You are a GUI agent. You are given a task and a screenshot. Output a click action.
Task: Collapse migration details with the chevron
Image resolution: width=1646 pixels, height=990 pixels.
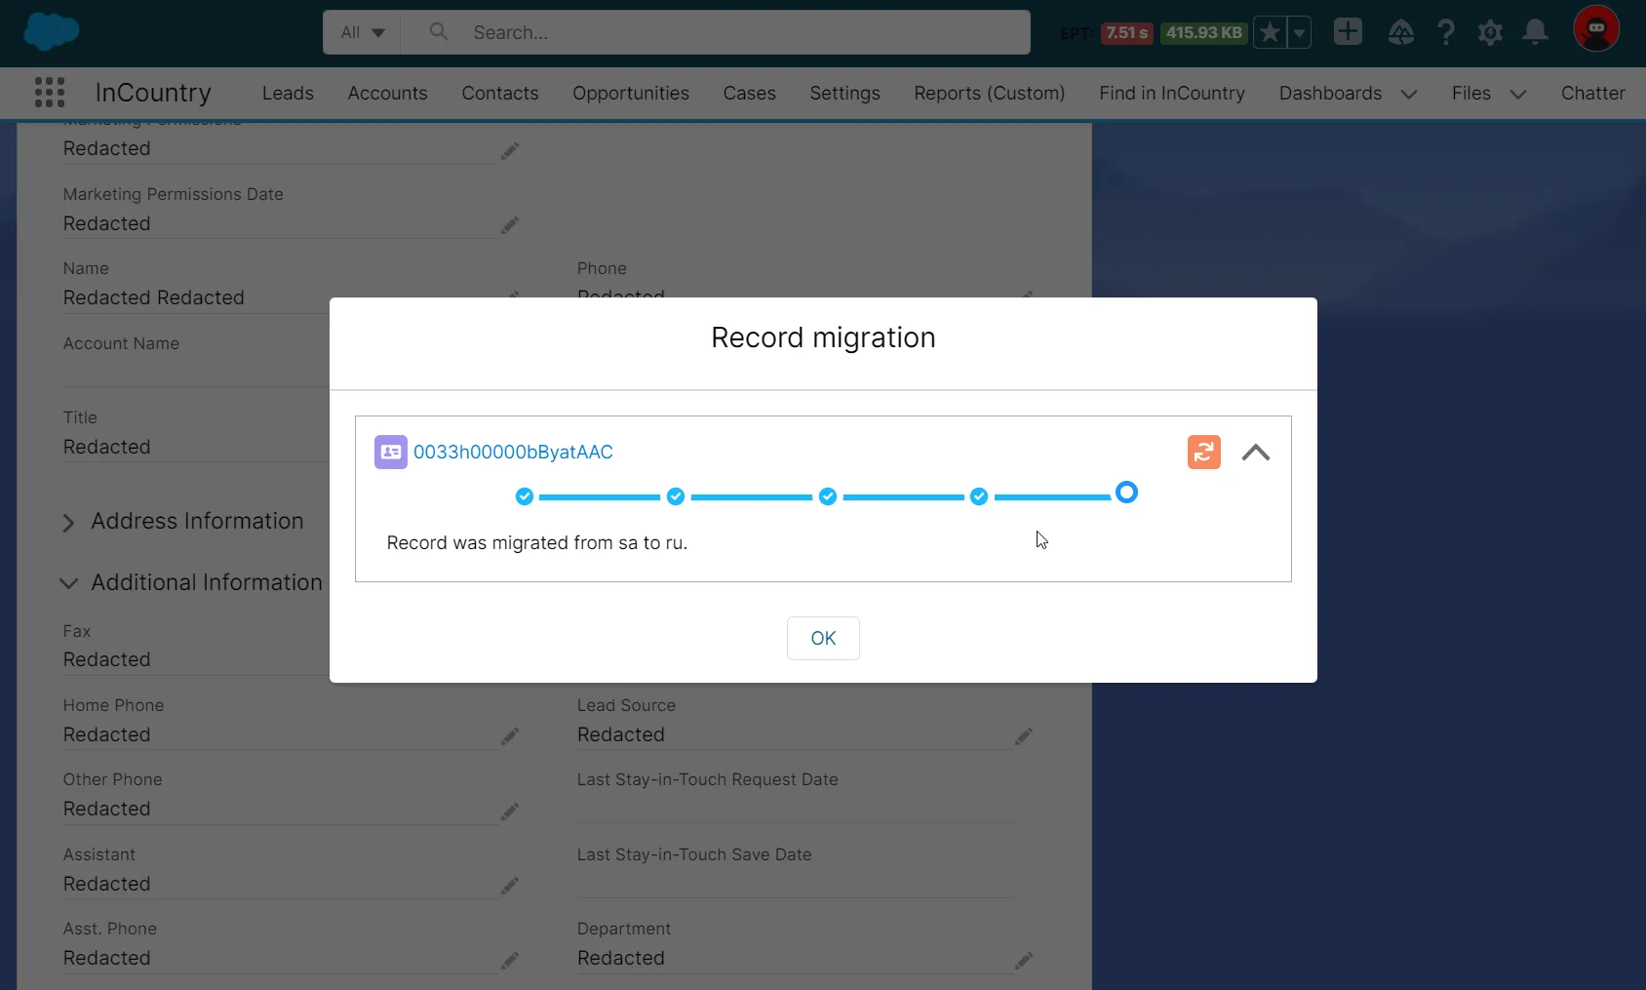(x=1255, y=452)
